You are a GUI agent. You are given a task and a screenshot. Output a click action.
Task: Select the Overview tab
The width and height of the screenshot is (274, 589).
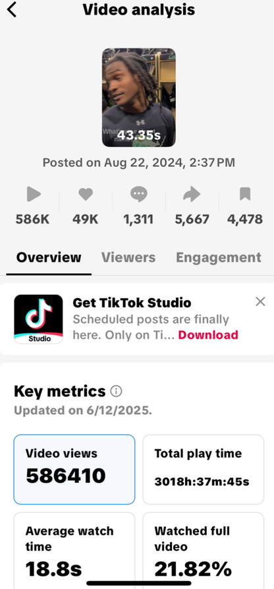(49, 257)
